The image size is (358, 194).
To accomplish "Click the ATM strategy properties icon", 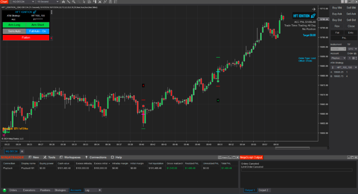I will click(333, 67).
